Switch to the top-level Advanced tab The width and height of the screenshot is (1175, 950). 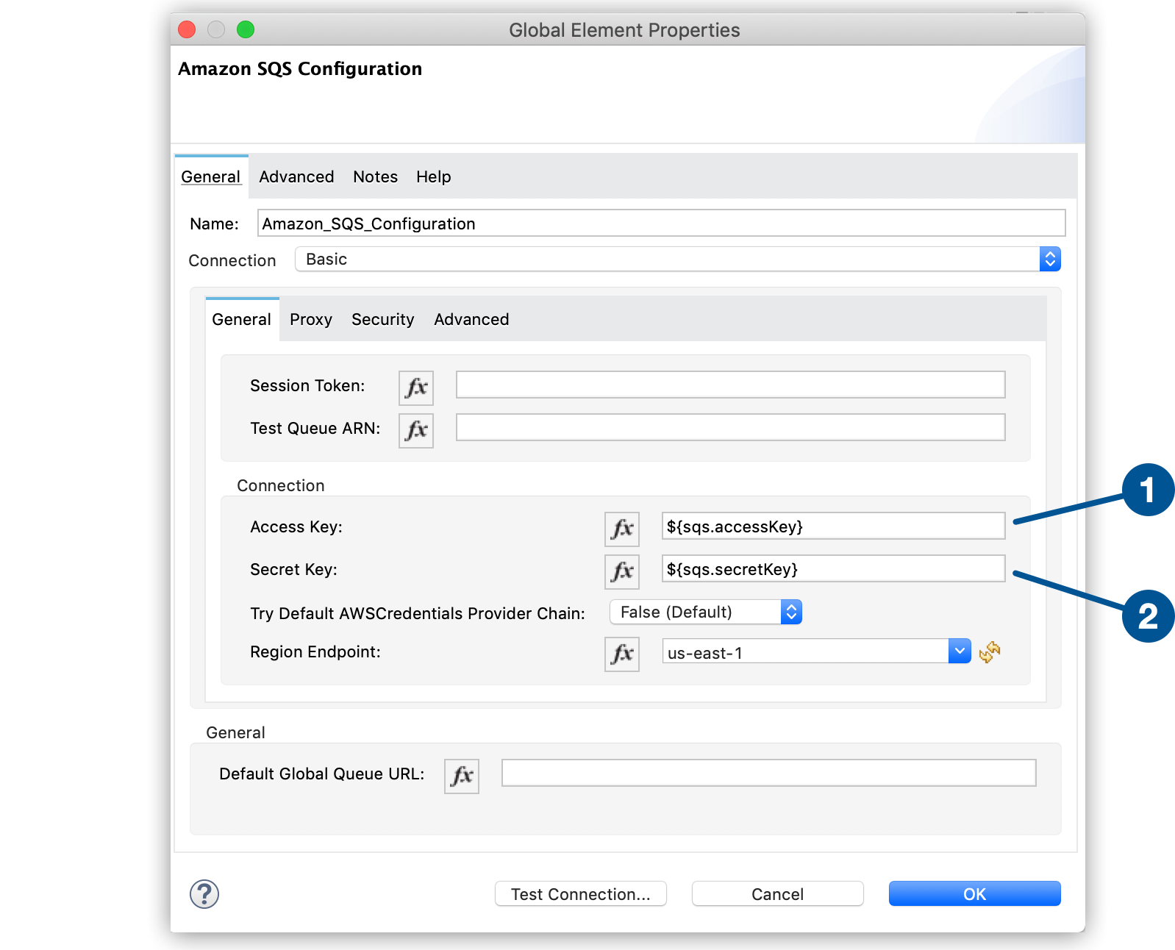(296, 177)
